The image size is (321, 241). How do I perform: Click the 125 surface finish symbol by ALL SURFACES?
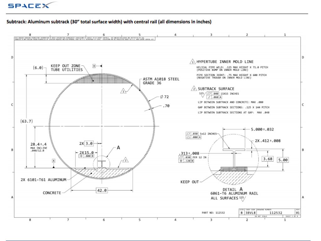242,199
